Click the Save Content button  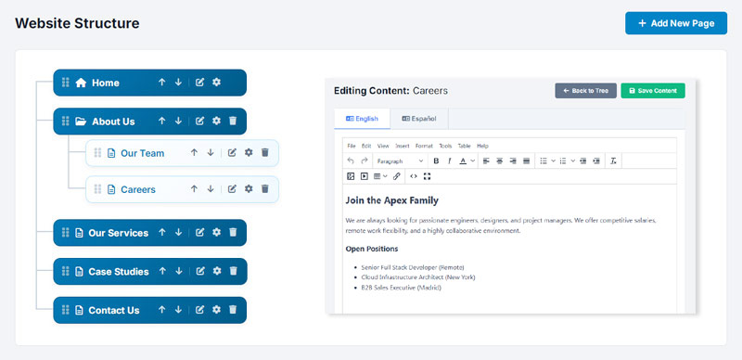point(653,91)
